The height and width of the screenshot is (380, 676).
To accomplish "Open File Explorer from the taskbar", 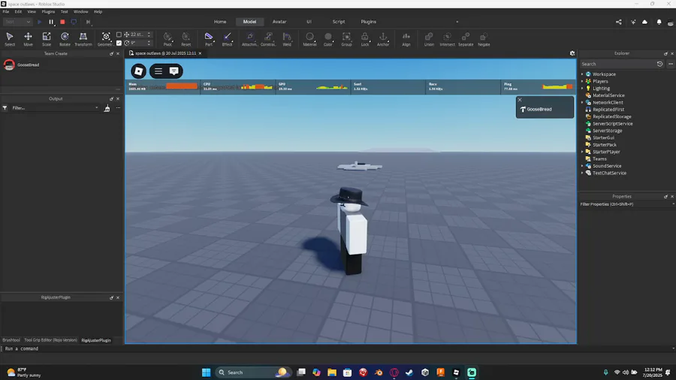I will click(x=332, y=372).
